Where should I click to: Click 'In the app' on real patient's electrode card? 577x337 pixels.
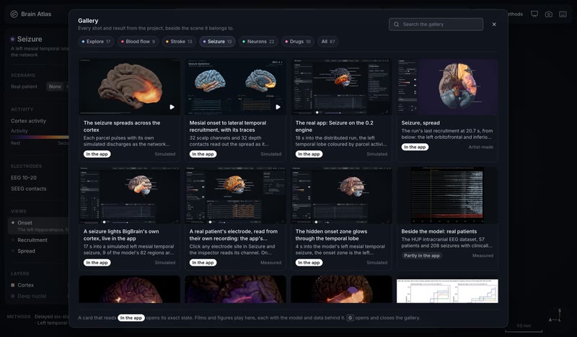click(x=203, y=263)
